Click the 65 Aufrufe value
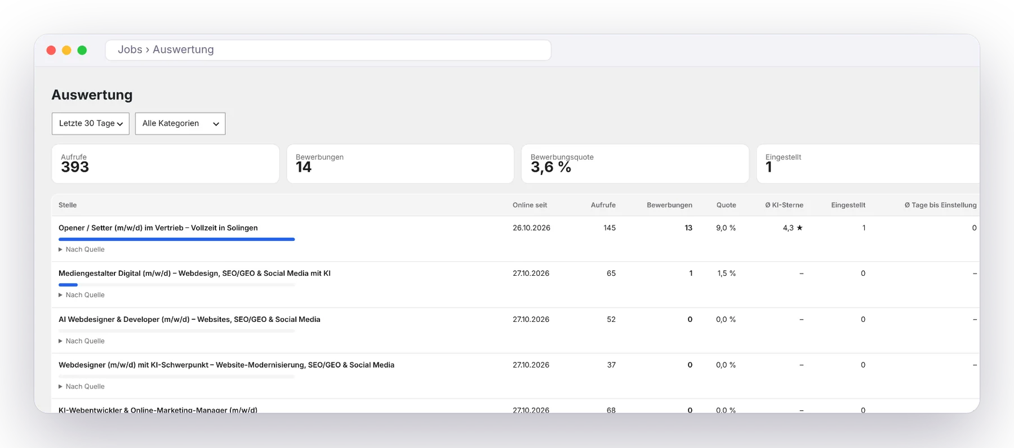The width and height of the screenshot is (1014, 448). pos(611,274)
